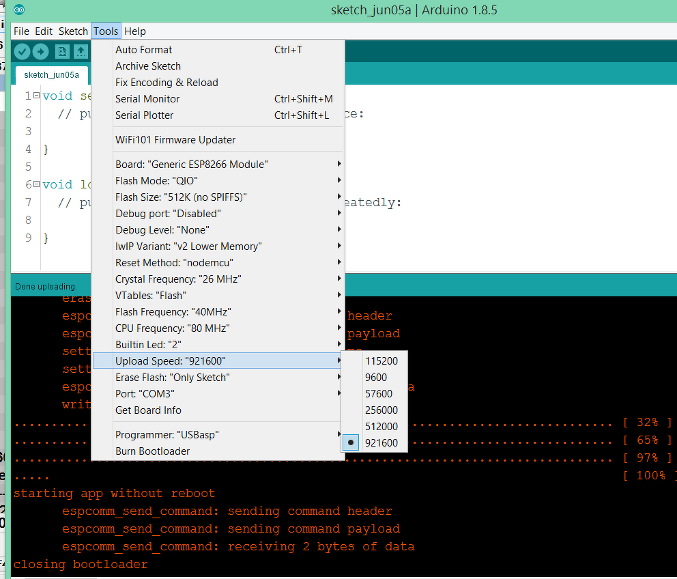This screenshot has height=579, width=677.
Task: Select 9600 upload speed
Action: (375, 378)
